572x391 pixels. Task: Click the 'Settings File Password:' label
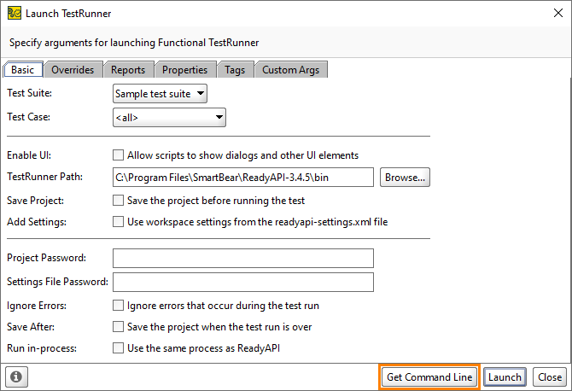click(58, 282)
